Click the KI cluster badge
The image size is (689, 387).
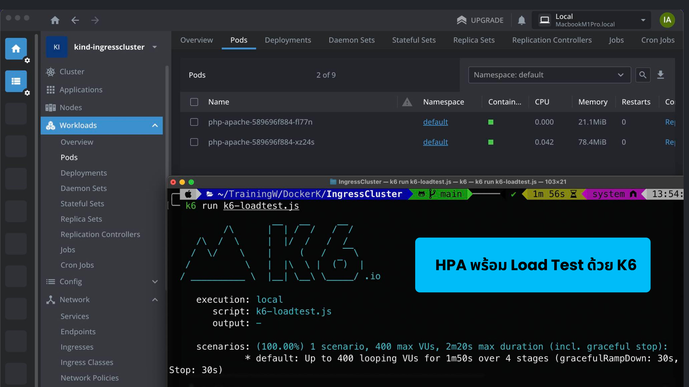pos(57,47)
